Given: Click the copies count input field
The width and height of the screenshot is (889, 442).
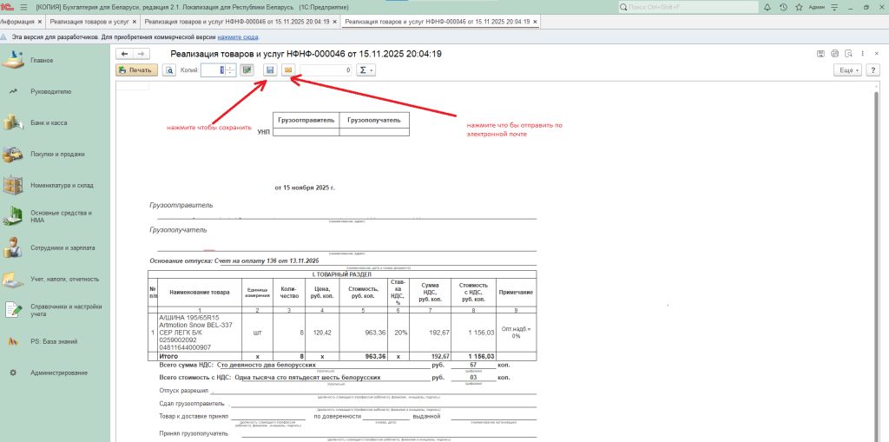Looking at the screenshot, I should (x=213, y=69).
